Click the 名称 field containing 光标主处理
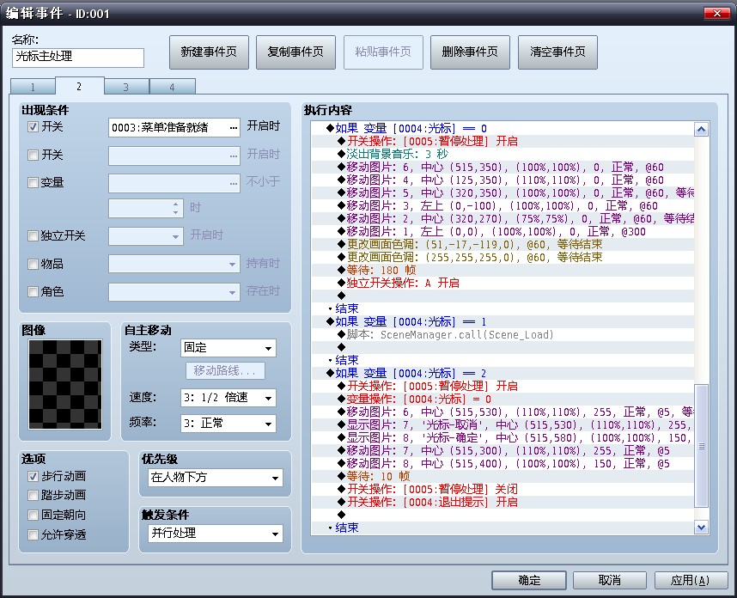The width and height of the screenshot is (737, 598). point(78,58)
